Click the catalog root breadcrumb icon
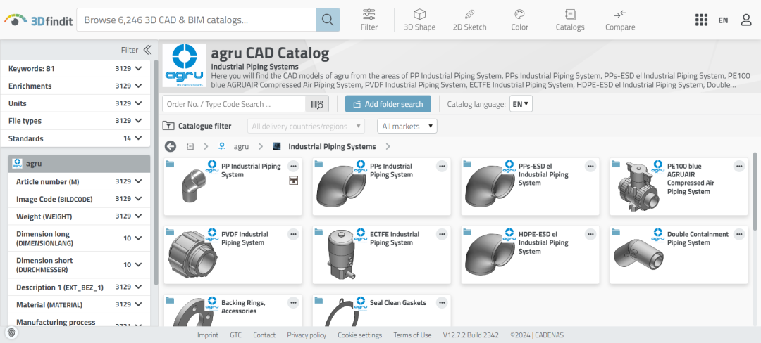This screenshot has width=761, height=343. pos(190,146)
